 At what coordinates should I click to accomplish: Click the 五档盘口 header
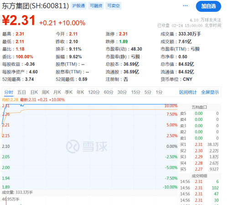(199, 107)
